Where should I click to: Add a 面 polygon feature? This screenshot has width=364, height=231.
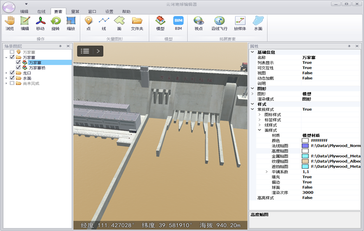click(x=120, y=24)
